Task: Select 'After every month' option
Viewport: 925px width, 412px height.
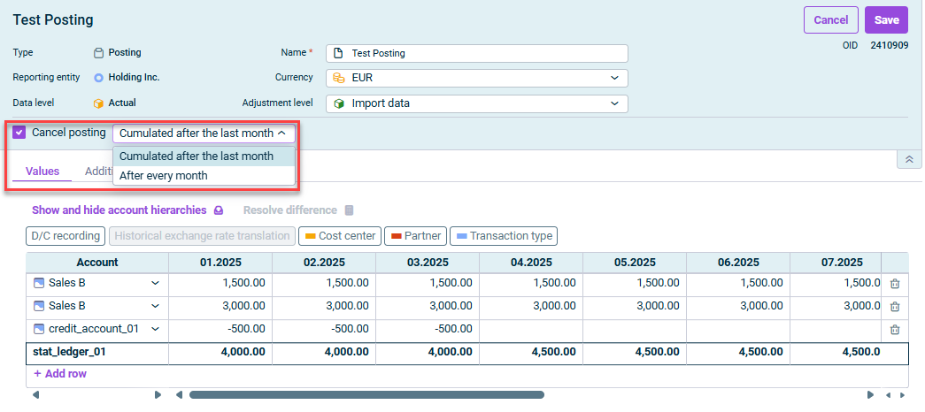Action: [164, 175]
